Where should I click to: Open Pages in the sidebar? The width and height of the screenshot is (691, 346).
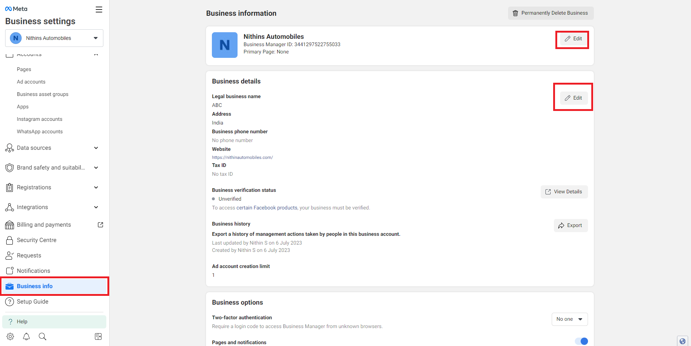point(24,69)
